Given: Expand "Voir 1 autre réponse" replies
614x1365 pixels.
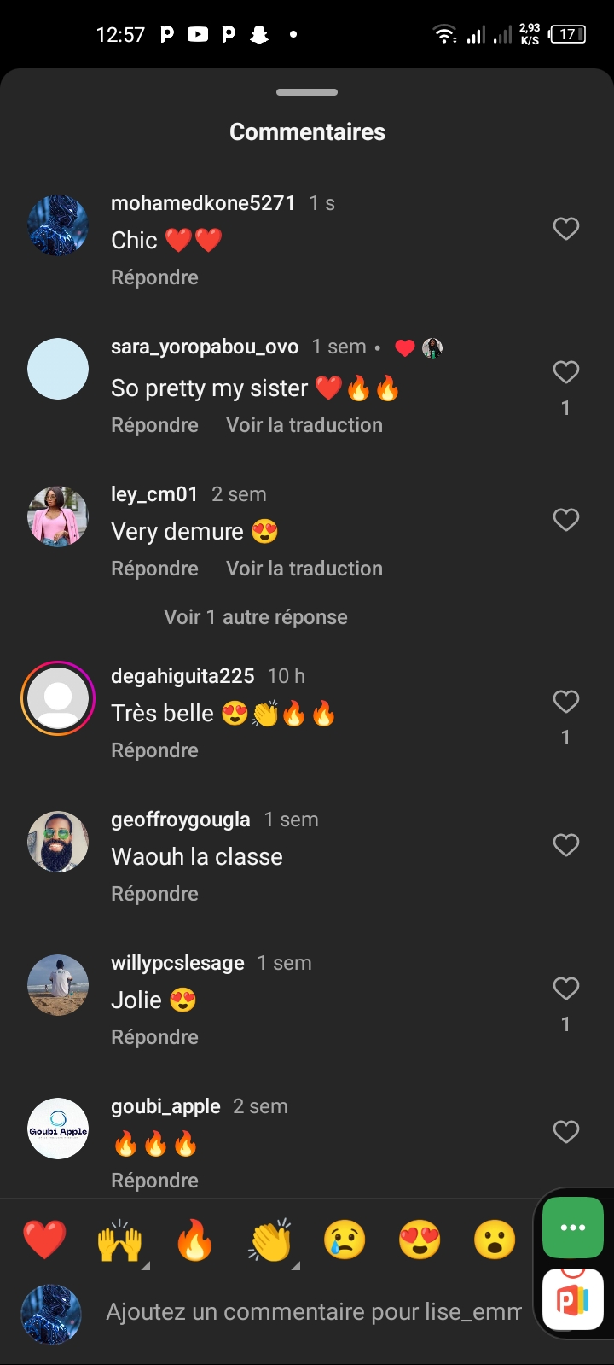Looking at the screenshot, I should (x=256, y=617).
